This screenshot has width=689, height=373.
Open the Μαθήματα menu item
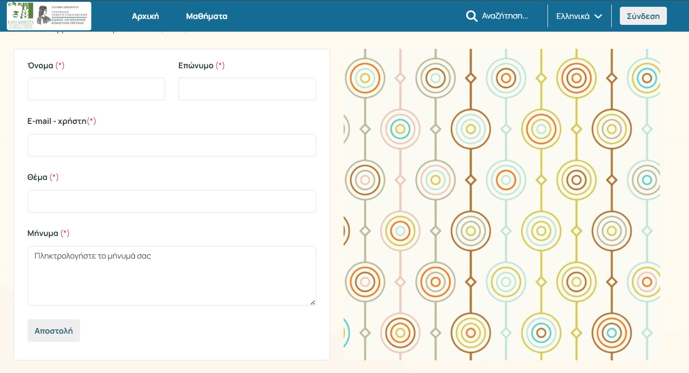click(x=207, y=16)
